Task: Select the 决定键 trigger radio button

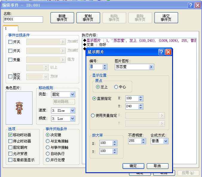Action: [x=48, y=135]
